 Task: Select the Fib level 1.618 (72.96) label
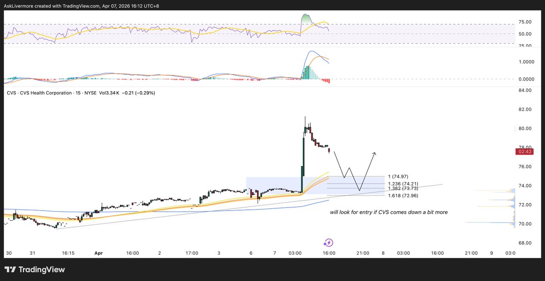[403, 196]
